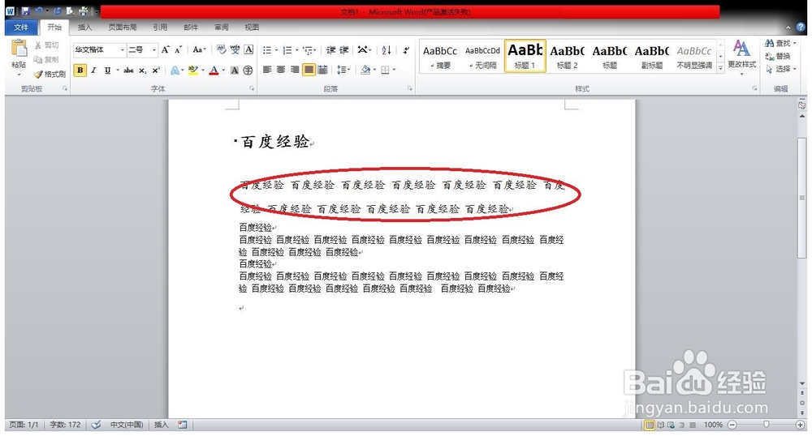The height and width of the screenshot is (436, 812).
Task: Open the Shading paint bucket dropdown arrow
Action: click(374, 70)
